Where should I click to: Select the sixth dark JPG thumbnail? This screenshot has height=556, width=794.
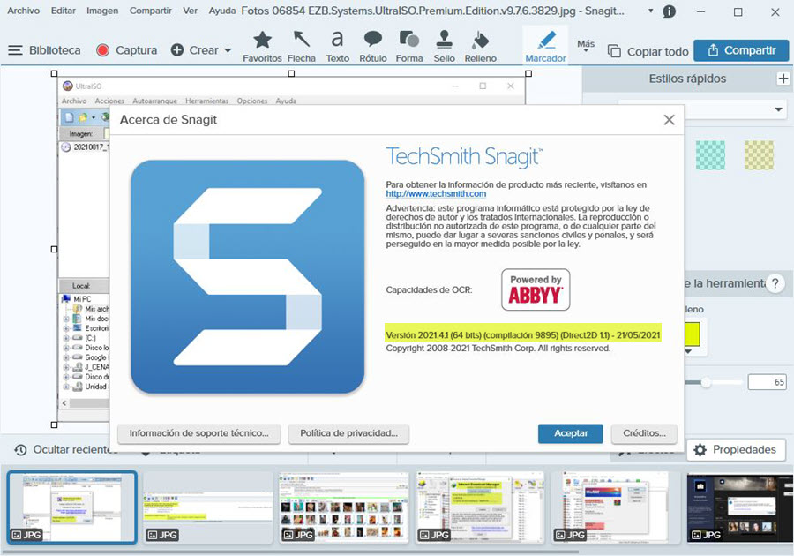[740, 507]
